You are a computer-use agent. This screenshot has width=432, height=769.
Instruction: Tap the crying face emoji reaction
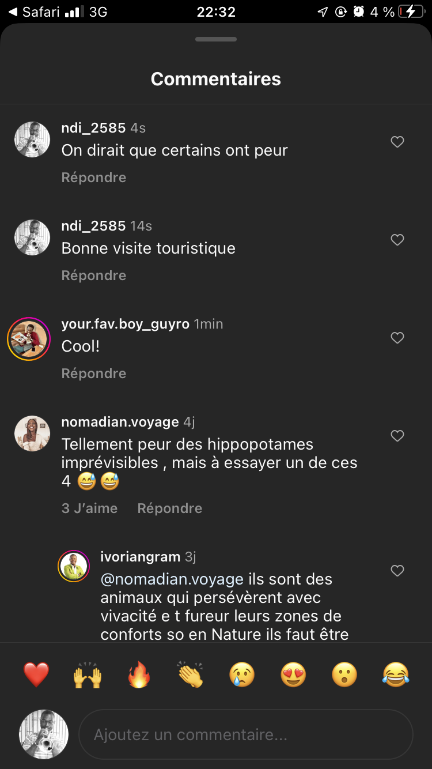[242, 674]
